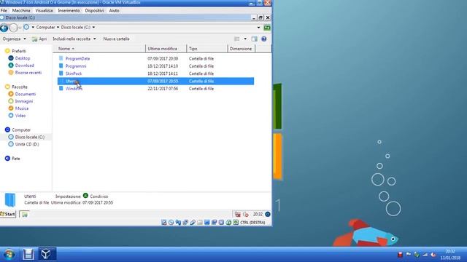The width and height of the screenshot is (467, 262).
Task: Click the guest Start button
Action: pos(8,214)
